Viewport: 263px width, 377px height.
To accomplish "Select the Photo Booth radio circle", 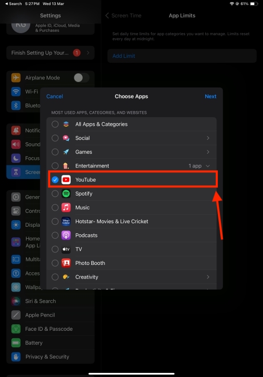I will click(x=55, y=263).
